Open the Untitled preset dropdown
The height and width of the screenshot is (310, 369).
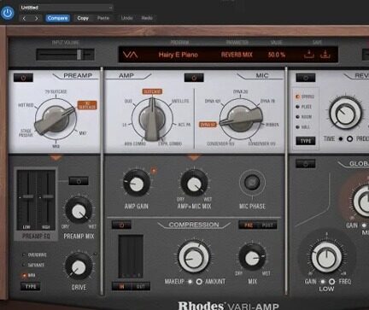[x=66, y=8]
